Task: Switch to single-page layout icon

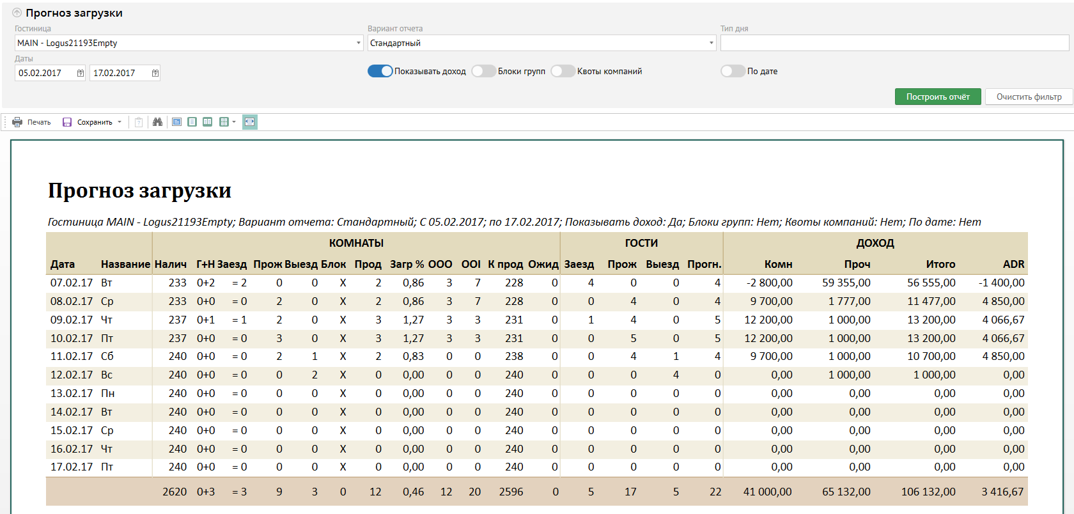Action: (x=192, y=122)
